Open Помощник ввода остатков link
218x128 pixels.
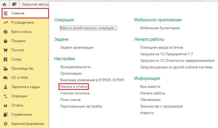click(x=162, y=48)
